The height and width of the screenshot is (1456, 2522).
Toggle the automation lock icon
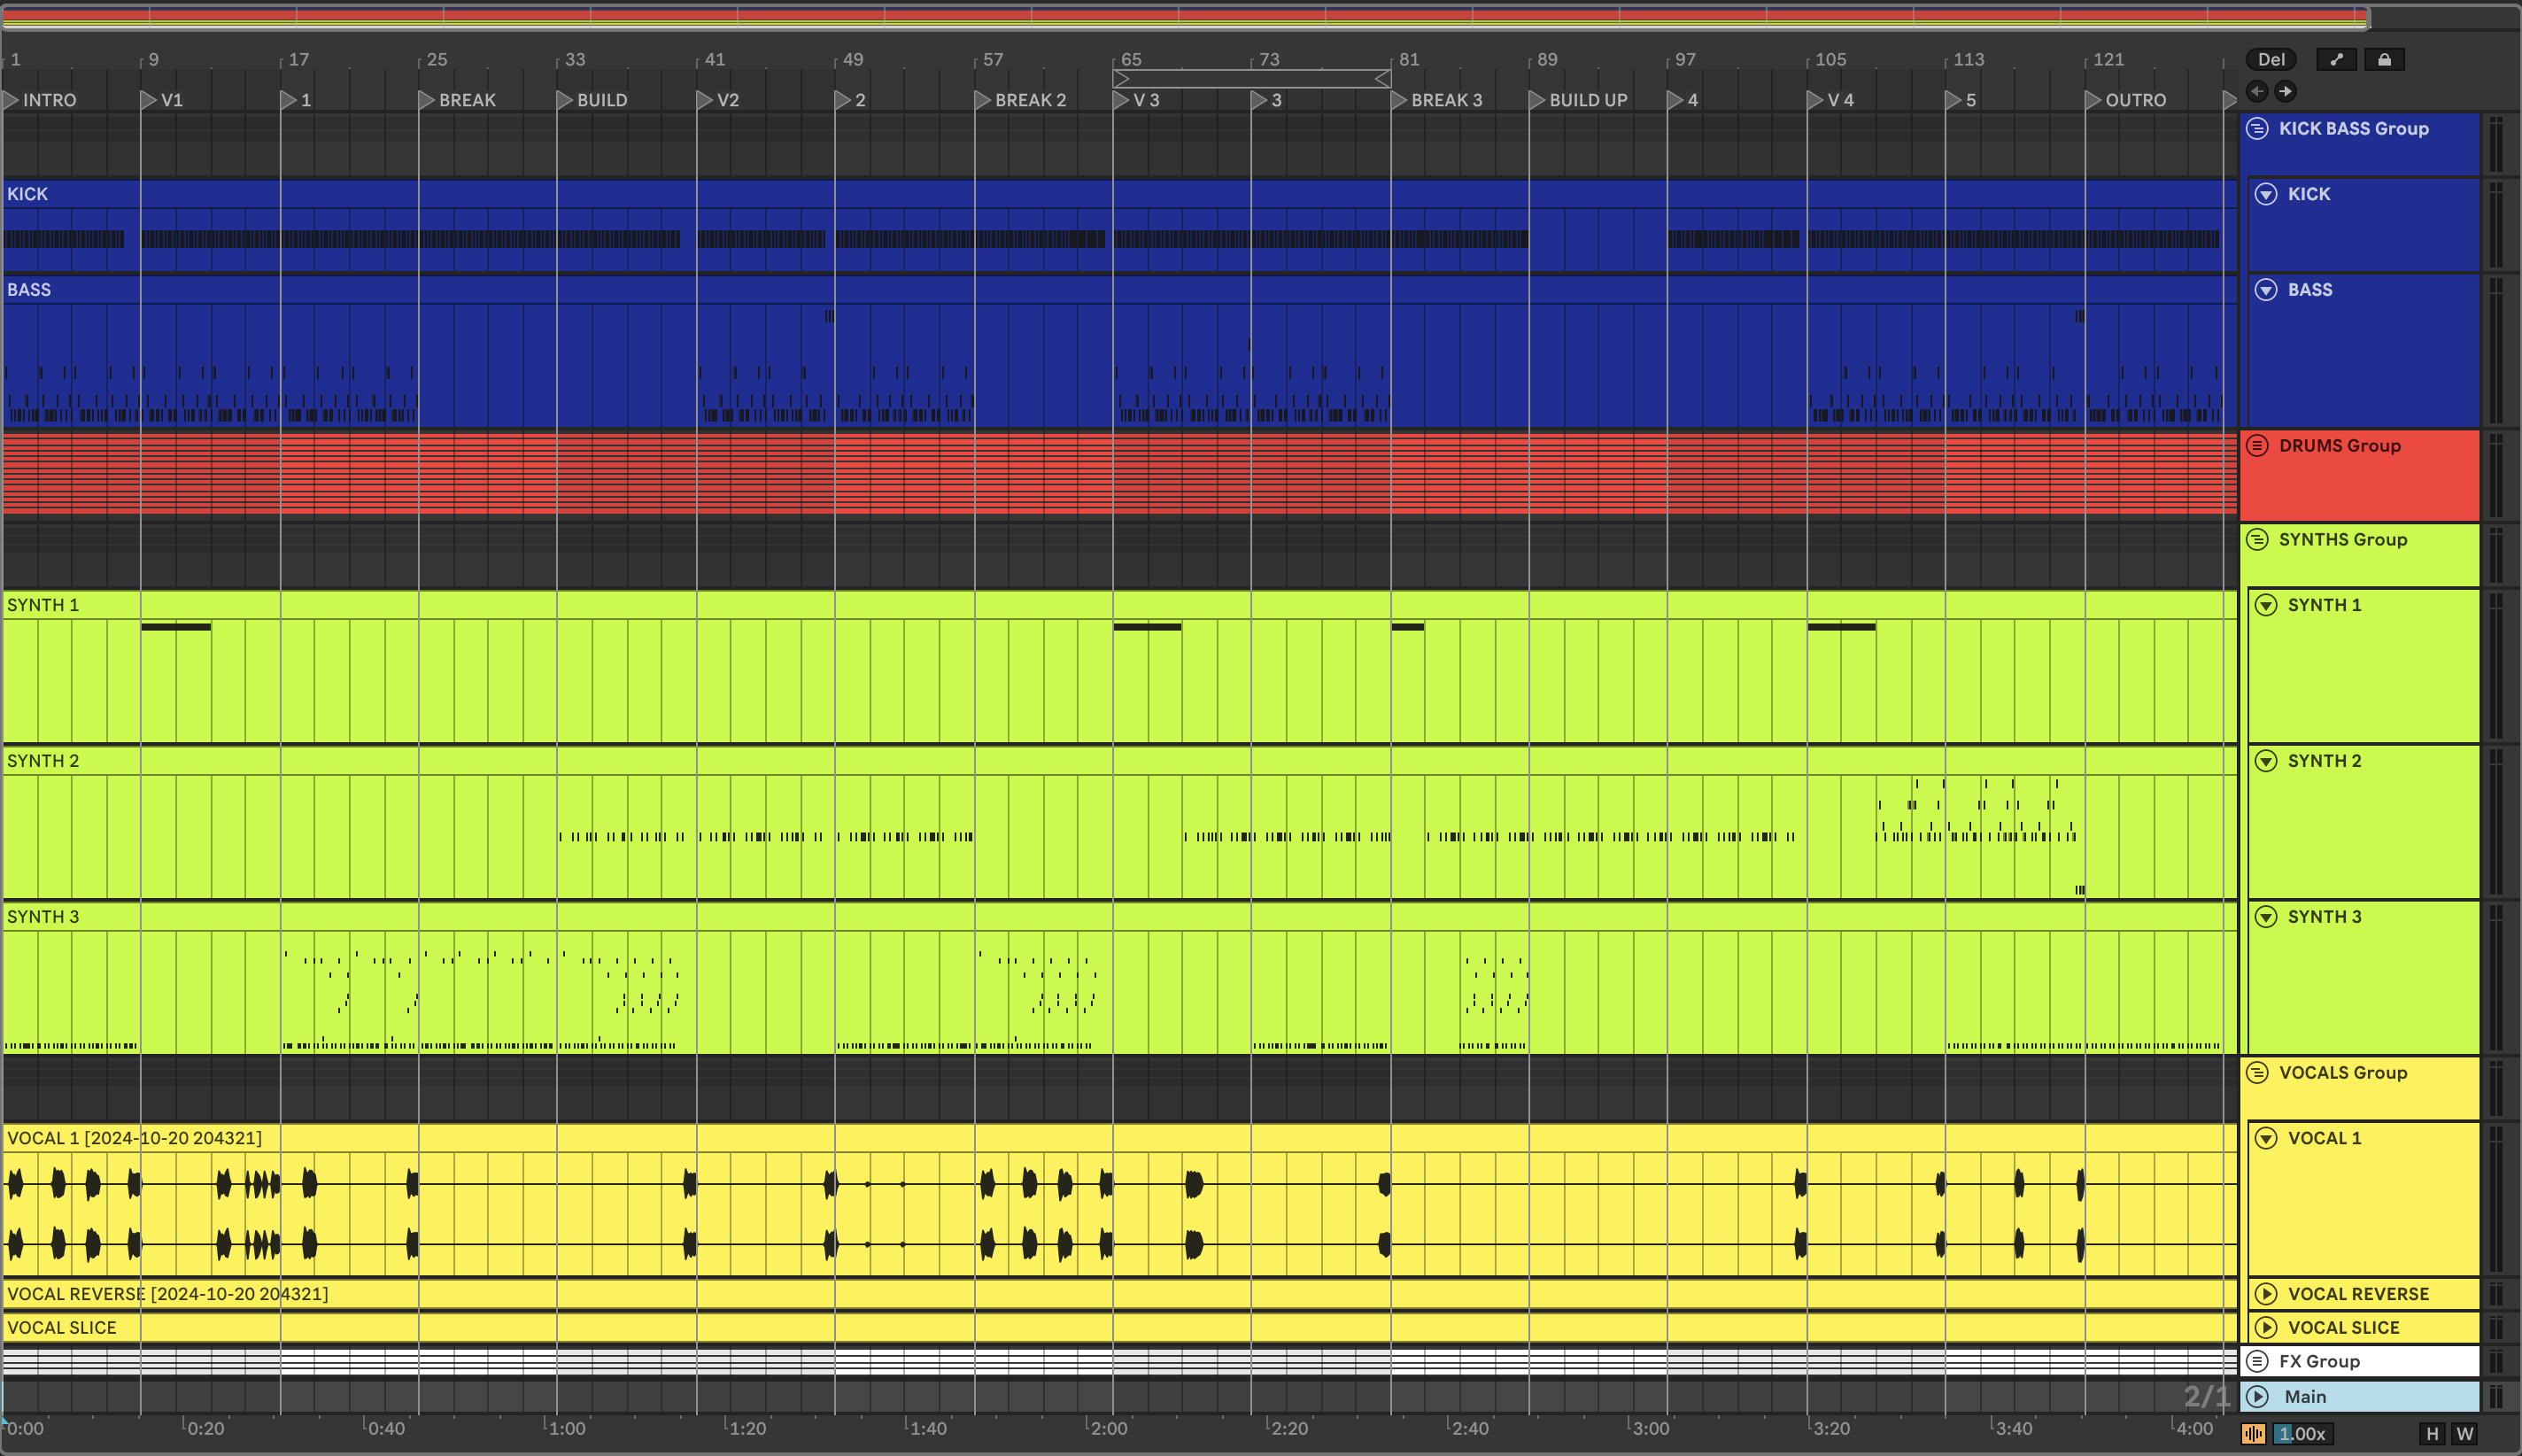2384,60
